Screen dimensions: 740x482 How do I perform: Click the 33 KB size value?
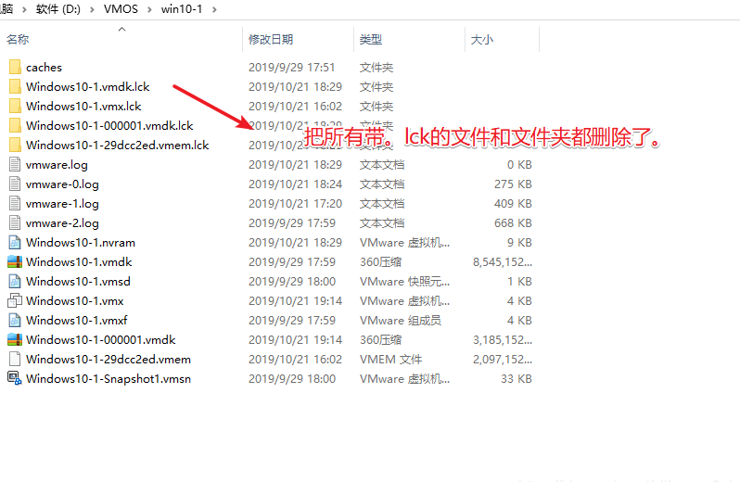[x=517, y=379]
